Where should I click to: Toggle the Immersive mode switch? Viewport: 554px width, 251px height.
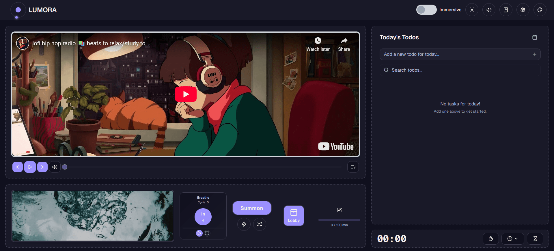tap(426, 10)
